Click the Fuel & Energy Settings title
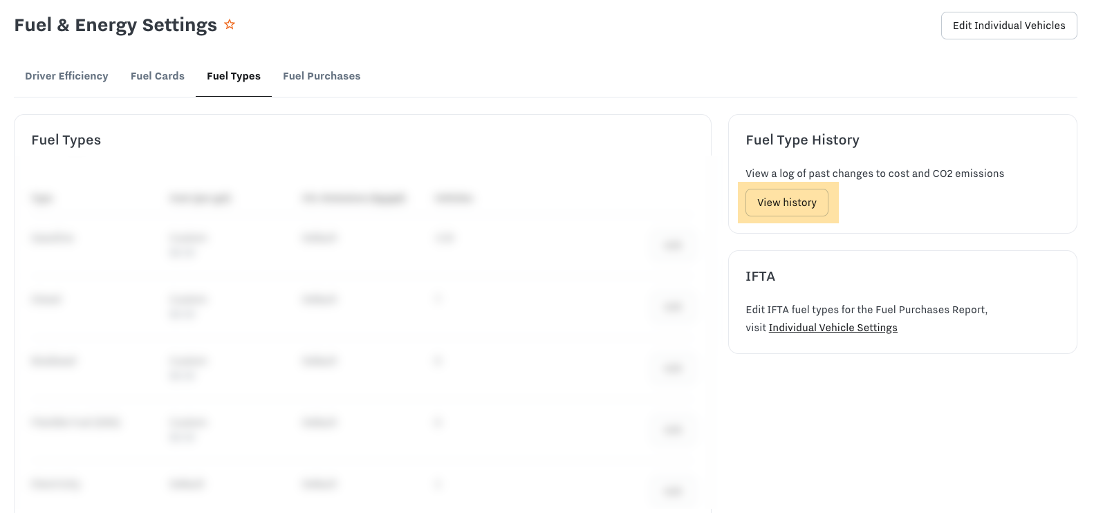The image size is (1094, 513). pyautogui.click(x=115, y=26)
